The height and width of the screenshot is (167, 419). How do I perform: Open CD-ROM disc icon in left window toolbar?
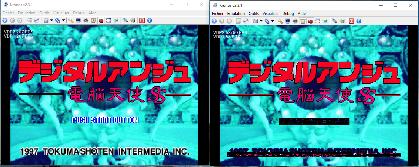(x=36, y=20)
